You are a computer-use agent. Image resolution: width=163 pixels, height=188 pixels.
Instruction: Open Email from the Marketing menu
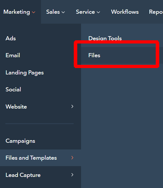point(13,55)
